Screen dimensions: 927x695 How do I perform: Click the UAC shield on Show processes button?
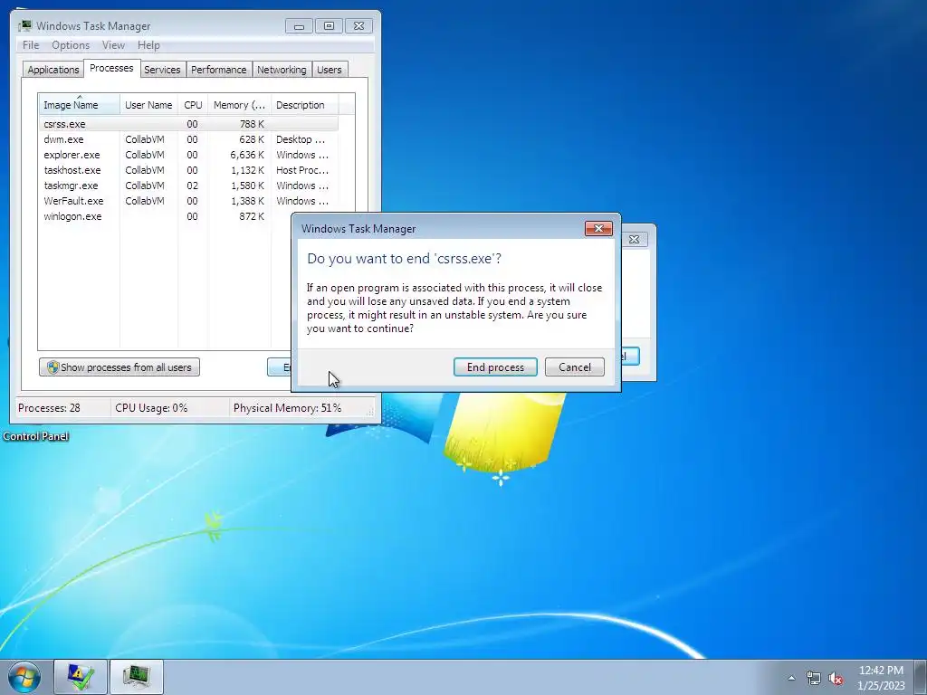coord(53,367)
